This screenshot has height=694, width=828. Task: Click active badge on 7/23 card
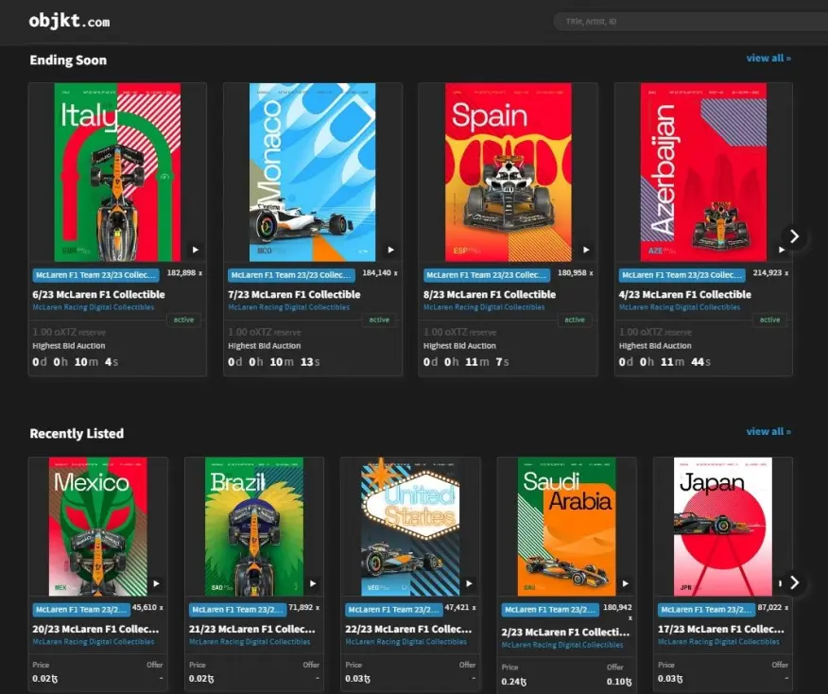tap(379, 321)
